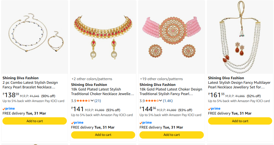Open the +19 other colors/patterns options
Viewport: 274px width, 145px height.
pos(161,79)
